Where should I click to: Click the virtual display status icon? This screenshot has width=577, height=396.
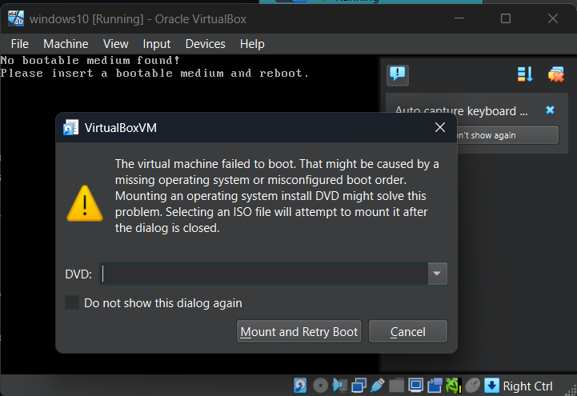tap(416, 386)
